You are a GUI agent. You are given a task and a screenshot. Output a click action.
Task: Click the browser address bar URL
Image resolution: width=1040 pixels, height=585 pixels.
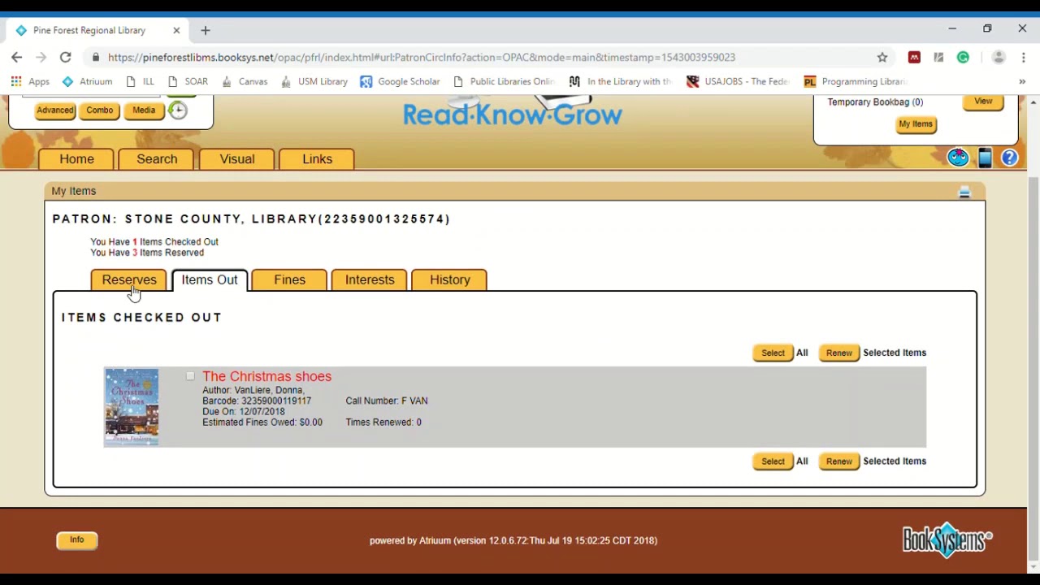[x=421, y=58]
